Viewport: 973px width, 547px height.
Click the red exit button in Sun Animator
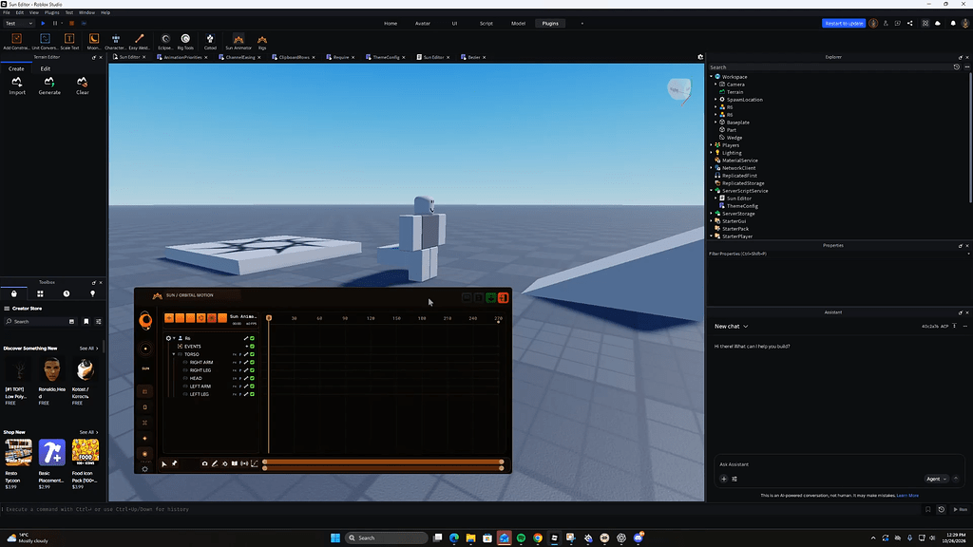tap(504, 297)
